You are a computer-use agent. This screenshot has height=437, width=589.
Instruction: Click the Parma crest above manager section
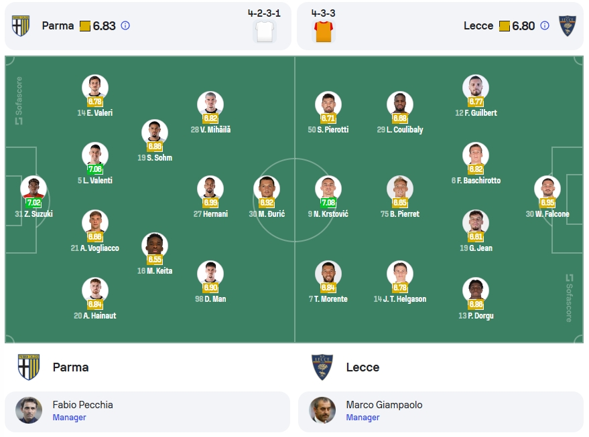point(29,367)
